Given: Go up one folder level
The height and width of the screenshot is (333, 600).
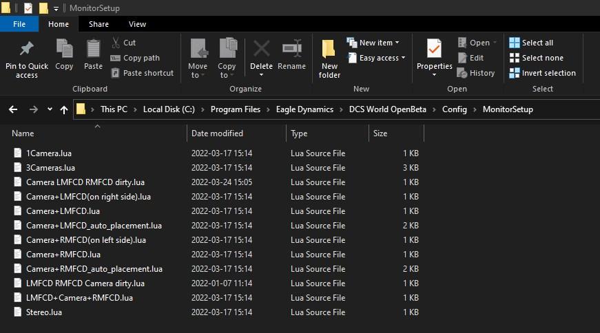Looking at the screenshot, I should [x=64, y=109].
